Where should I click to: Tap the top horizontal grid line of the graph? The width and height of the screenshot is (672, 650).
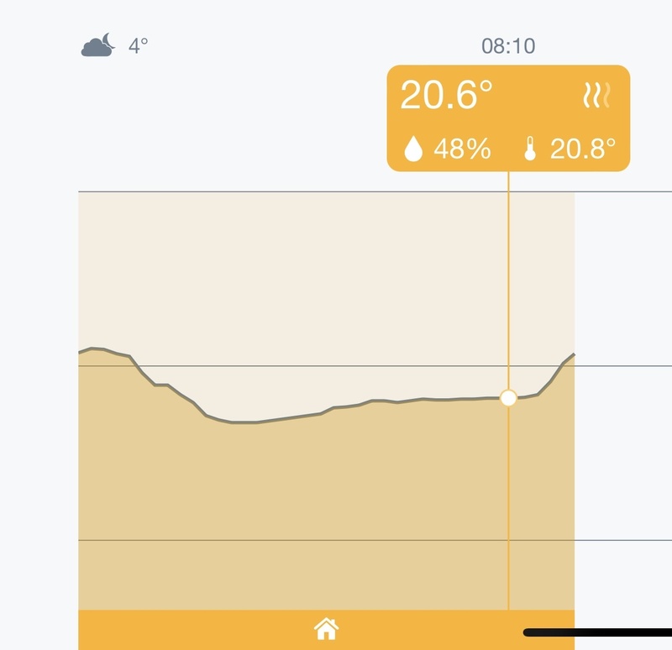pos(375,191)
